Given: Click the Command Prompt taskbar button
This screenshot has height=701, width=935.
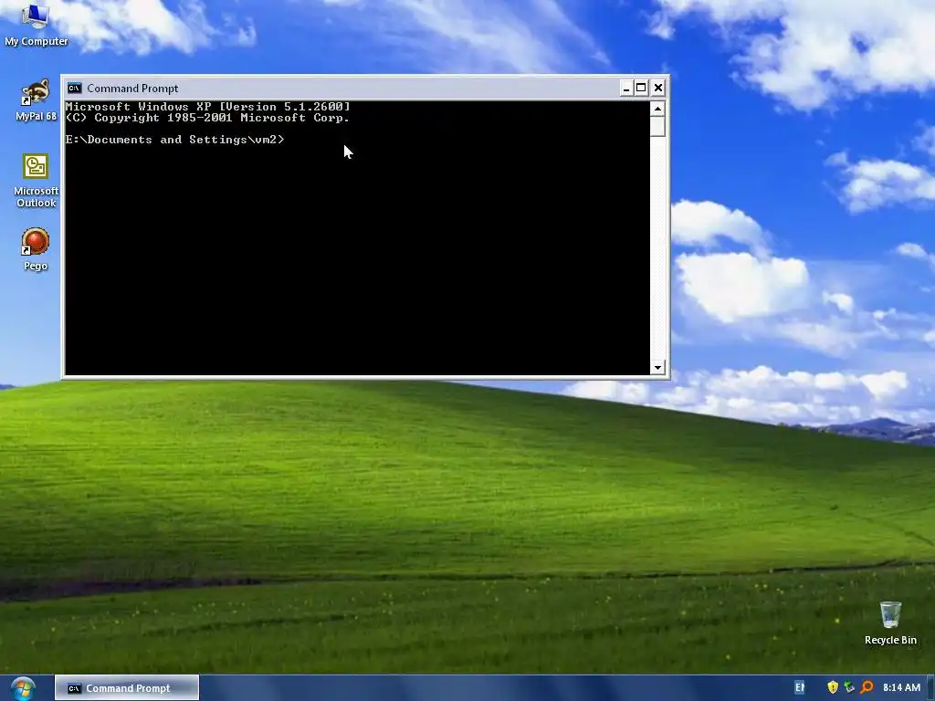Looking at the screenshot, I should (127, 688).
